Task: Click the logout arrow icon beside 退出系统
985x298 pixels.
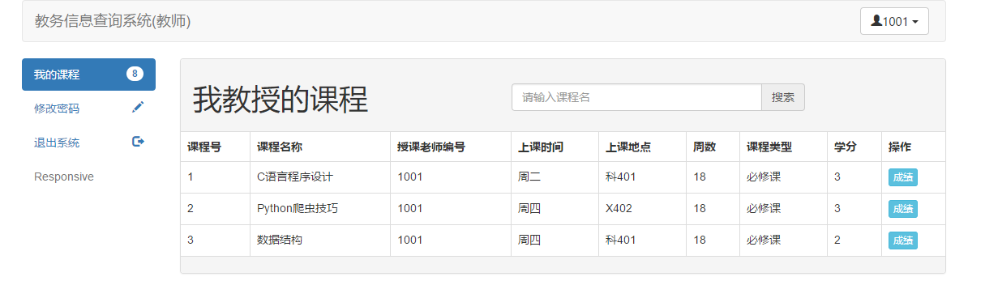Action: [x=138, y=141]
